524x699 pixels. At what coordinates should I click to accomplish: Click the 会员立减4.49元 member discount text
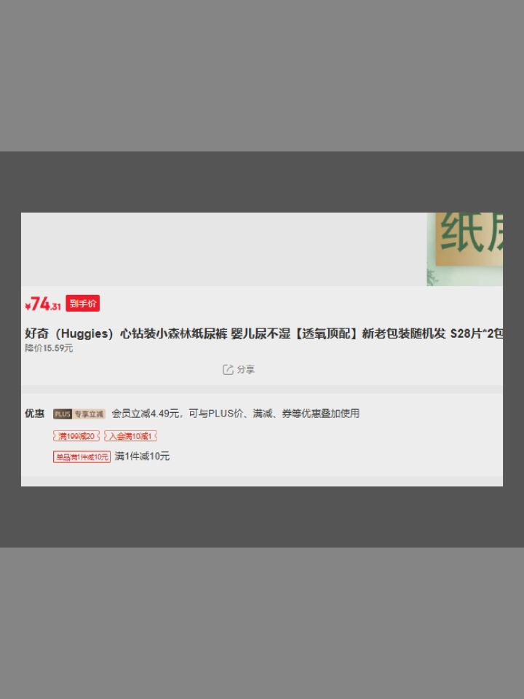(x=235, y=414)
